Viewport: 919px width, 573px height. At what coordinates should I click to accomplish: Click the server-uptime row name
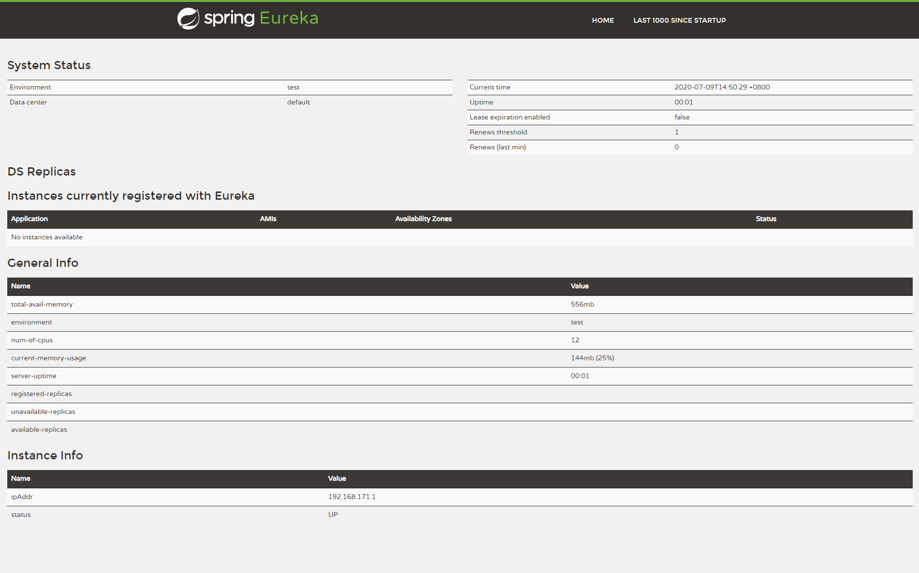(34, 376)
